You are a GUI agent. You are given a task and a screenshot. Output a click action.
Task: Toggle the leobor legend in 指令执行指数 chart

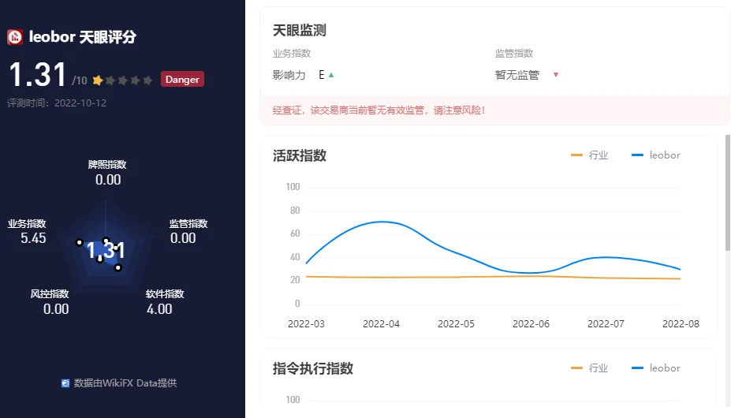(x=655, y=368)
